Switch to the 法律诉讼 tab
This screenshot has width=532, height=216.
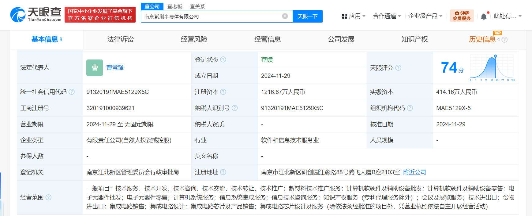click(x=120, y=39)
